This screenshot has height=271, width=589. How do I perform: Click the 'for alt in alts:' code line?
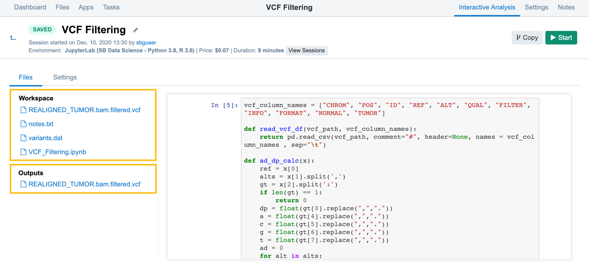click(291, 256)
